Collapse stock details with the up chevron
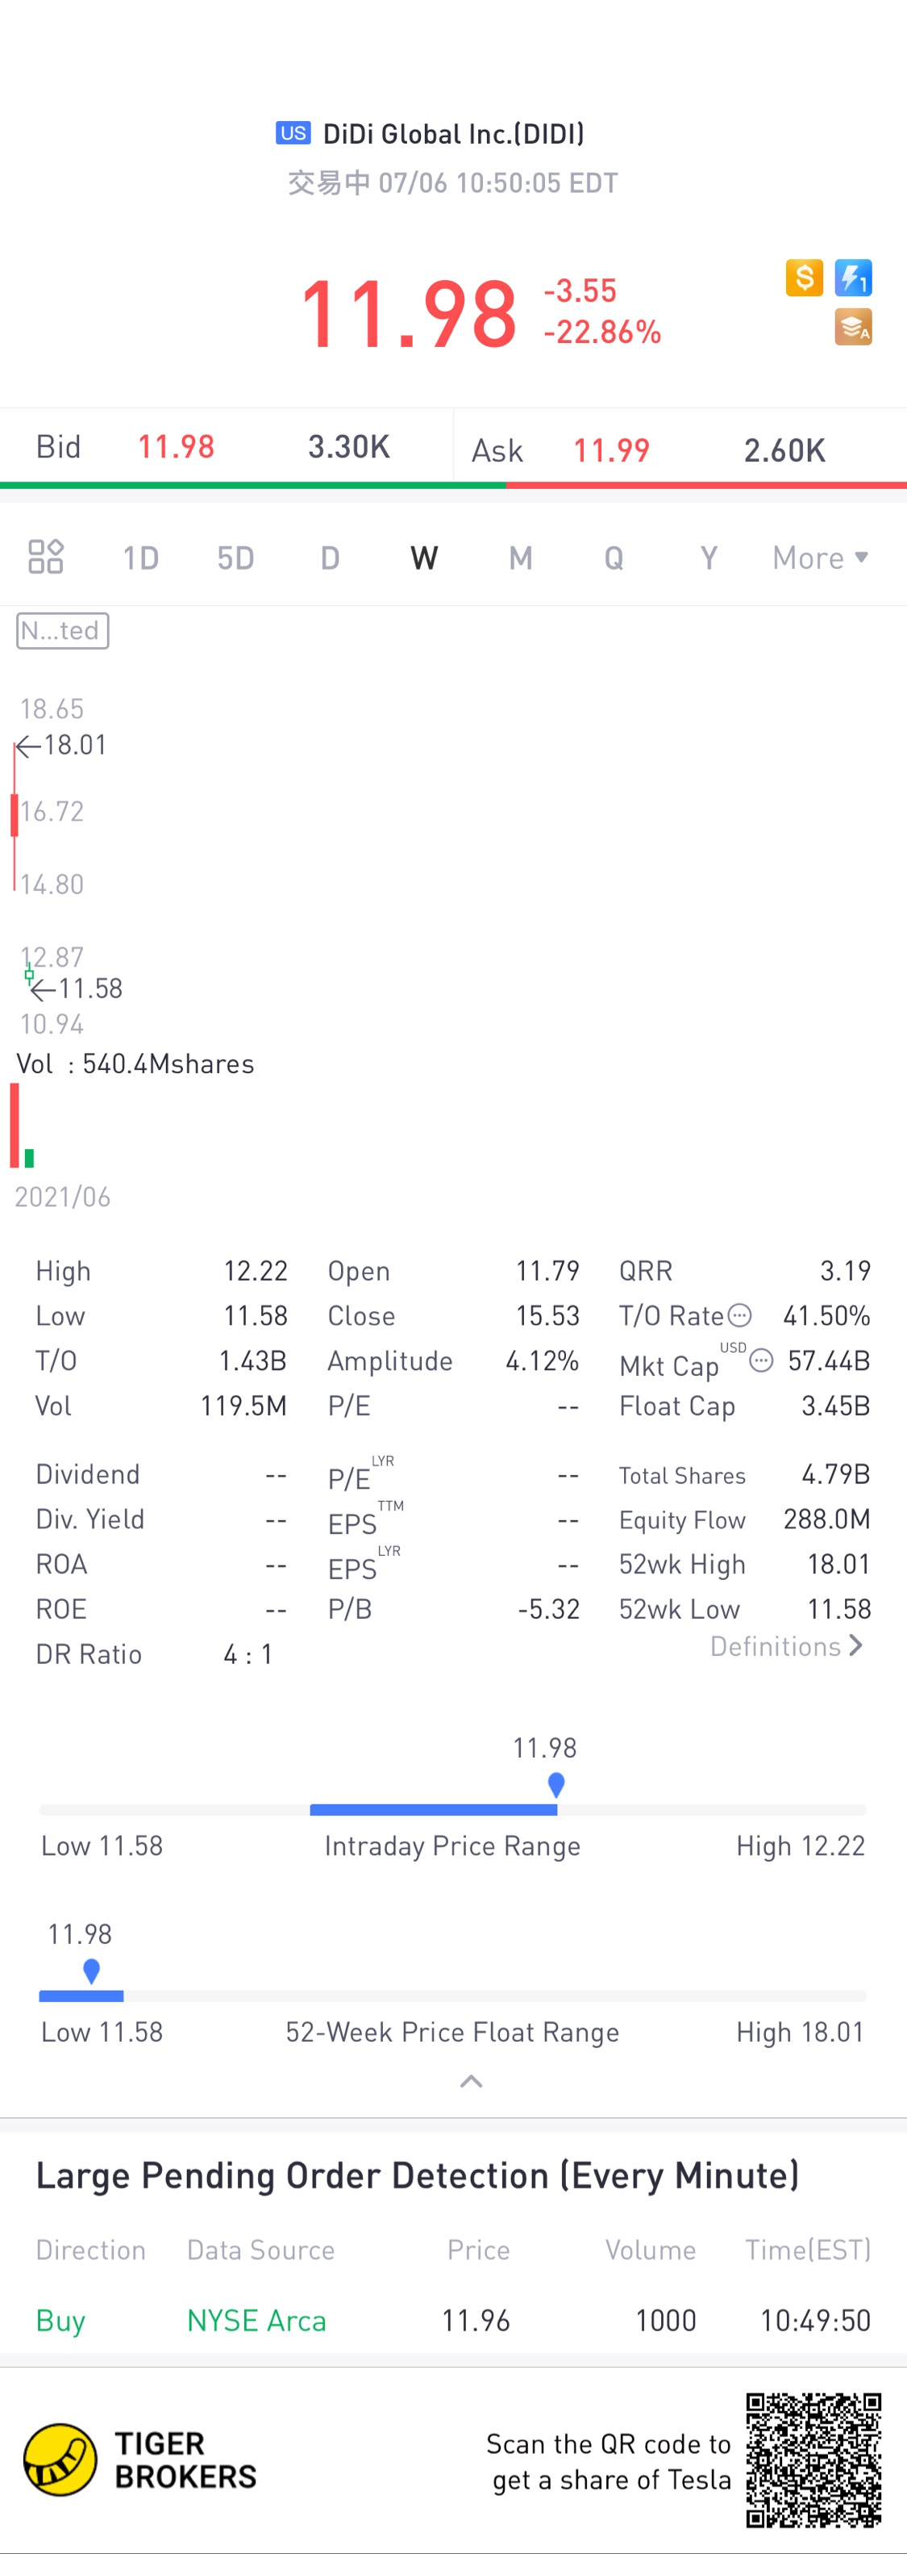Image resolution: width=907 pixels, height=2554 pixels. pyautogui.click(x=472, y=2081)
